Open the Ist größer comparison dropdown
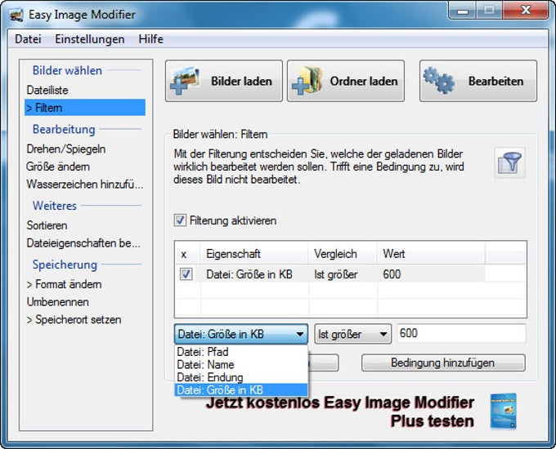Image resolution: width=556 pixels, height=449 pixels. point(353,334)
